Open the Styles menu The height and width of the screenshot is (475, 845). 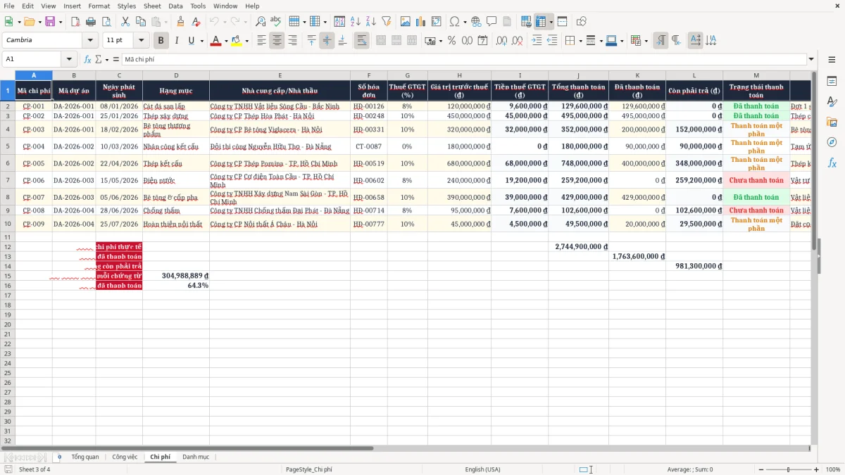(127, 6)
